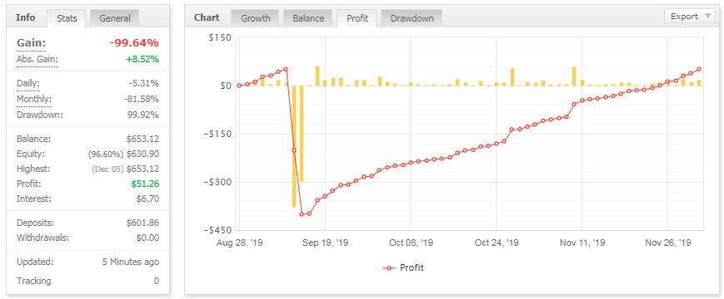724x299 pixels.
Task: Click the Abs. Gain label
Action: [37, 59]
